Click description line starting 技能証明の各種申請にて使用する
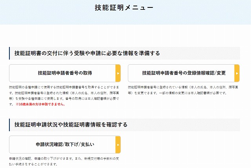 point(64,87)
